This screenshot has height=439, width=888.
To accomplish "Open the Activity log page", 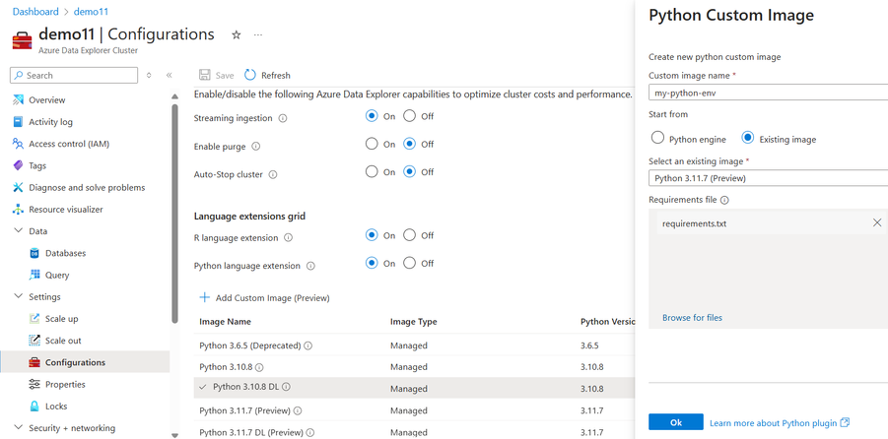I will click(x=51, y=122).
